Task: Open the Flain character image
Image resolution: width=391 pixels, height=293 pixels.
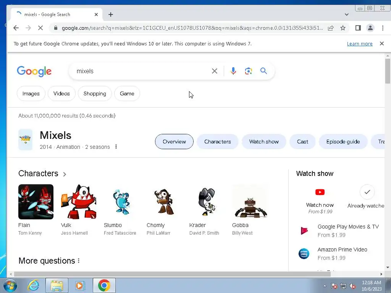Action: (x=36, y=202)
